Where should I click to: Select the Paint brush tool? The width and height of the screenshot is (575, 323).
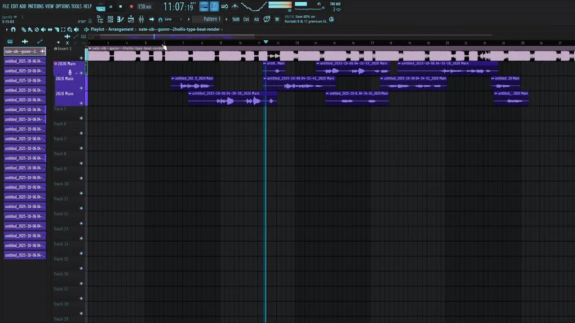[x=30, y=29]
